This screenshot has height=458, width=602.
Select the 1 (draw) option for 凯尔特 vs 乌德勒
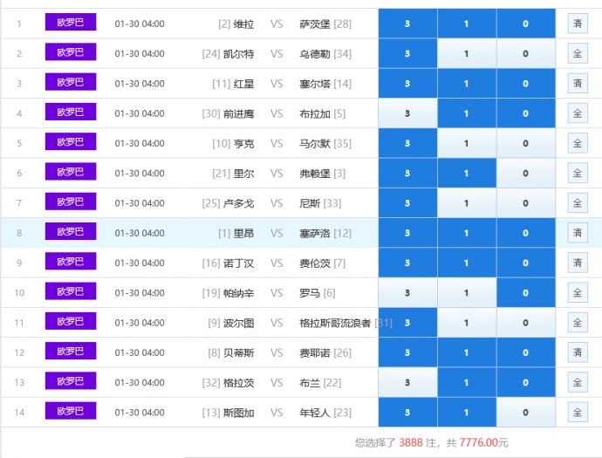point(467,54)
